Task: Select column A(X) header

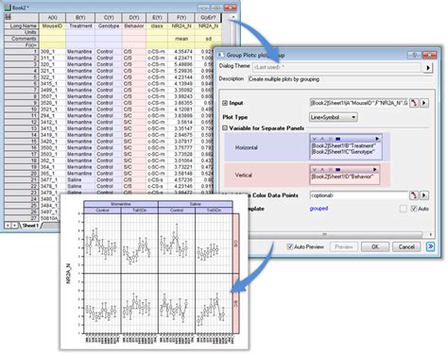Action: pyautogui.click(x=52, y=18)
